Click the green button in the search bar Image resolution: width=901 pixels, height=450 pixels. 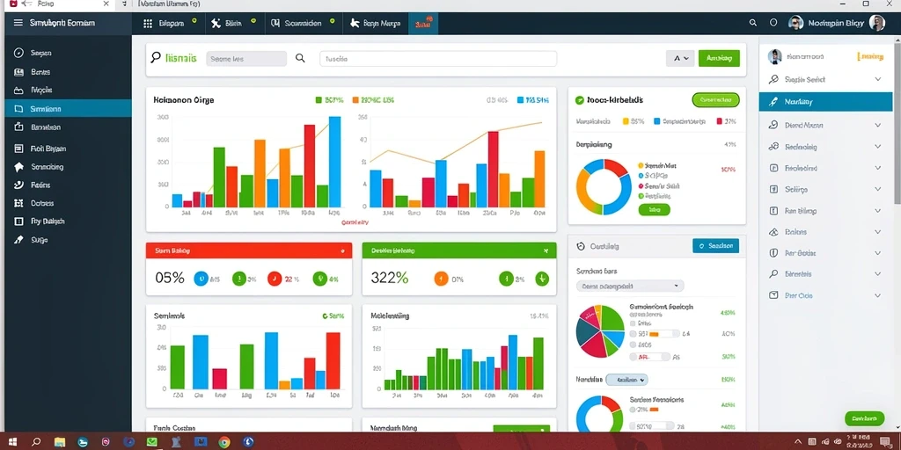719,58
